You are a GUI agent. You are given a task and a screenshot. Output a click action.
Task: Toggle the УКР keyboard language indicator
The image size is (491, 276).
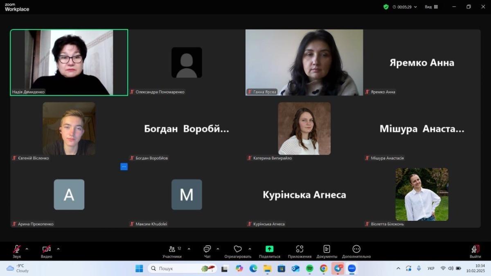click(x=431, y=268)
